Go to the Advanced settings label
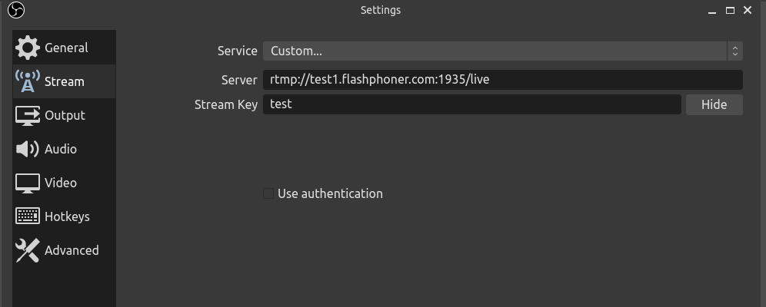The width and height of the screenshot is (766, 307). coord(72,250)
